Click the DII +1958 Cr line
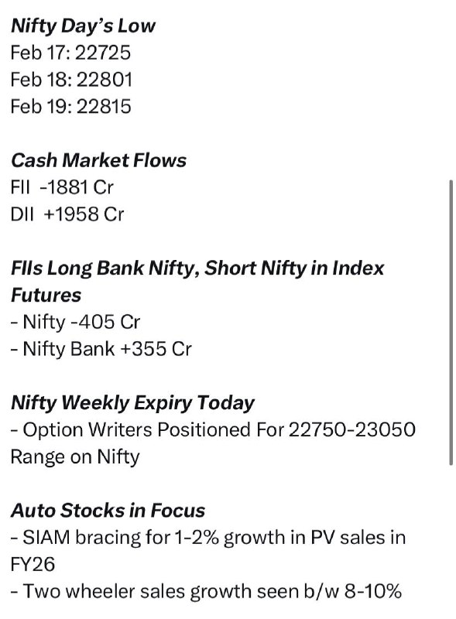The image size is (456, 619). point(67,214)
